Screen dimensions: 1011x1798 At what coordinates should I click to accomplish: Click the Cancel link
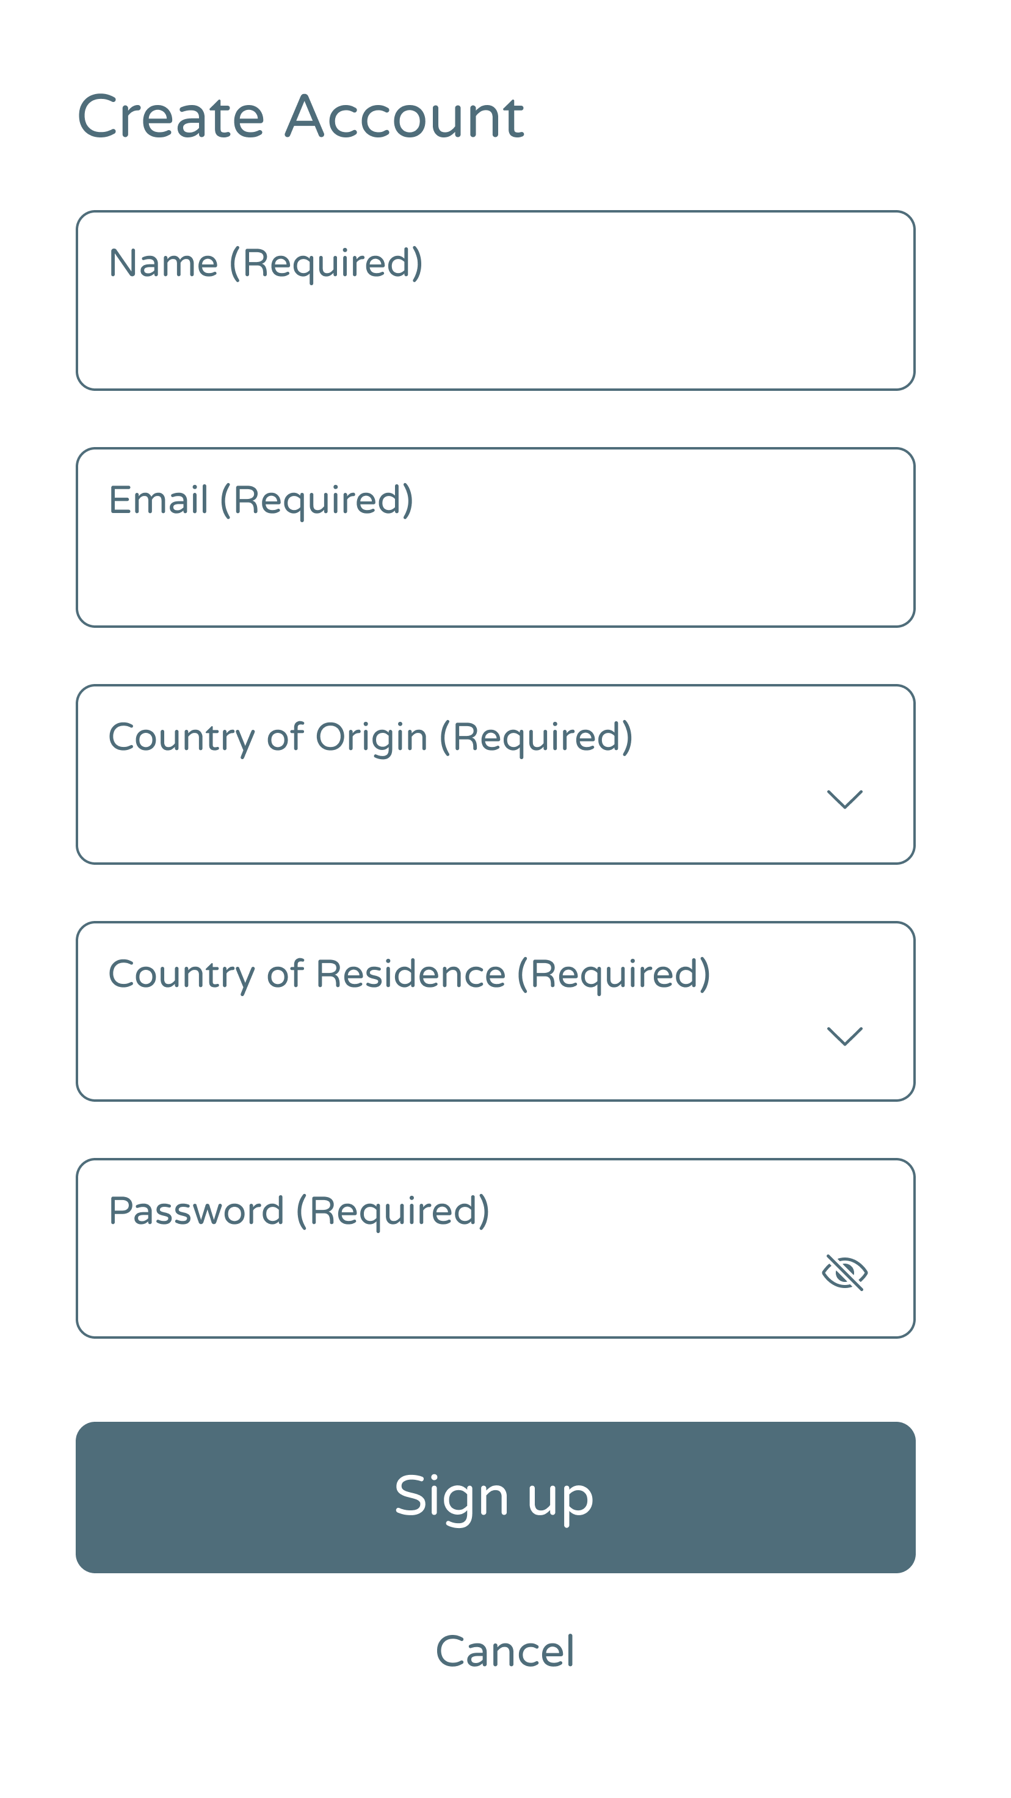505,1651
